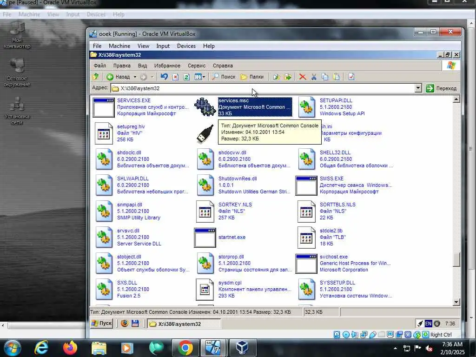This screenshot has width=476, height=357.
Task: Click the Copy icon in toolbar
Action: tap(325, 77)
